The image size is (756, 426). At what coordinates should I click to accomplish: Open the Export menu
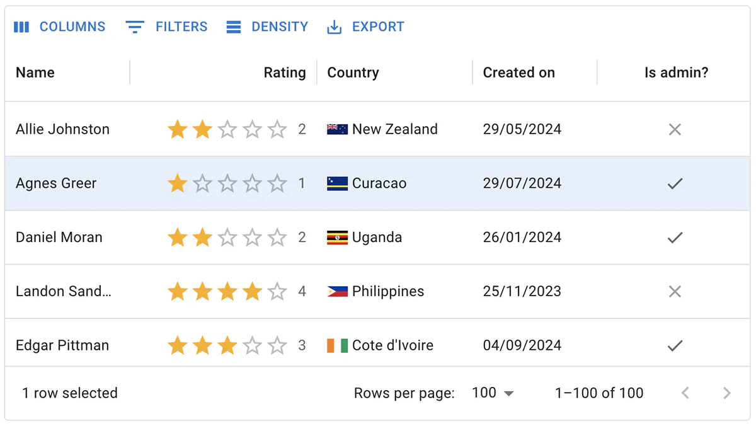366,27
